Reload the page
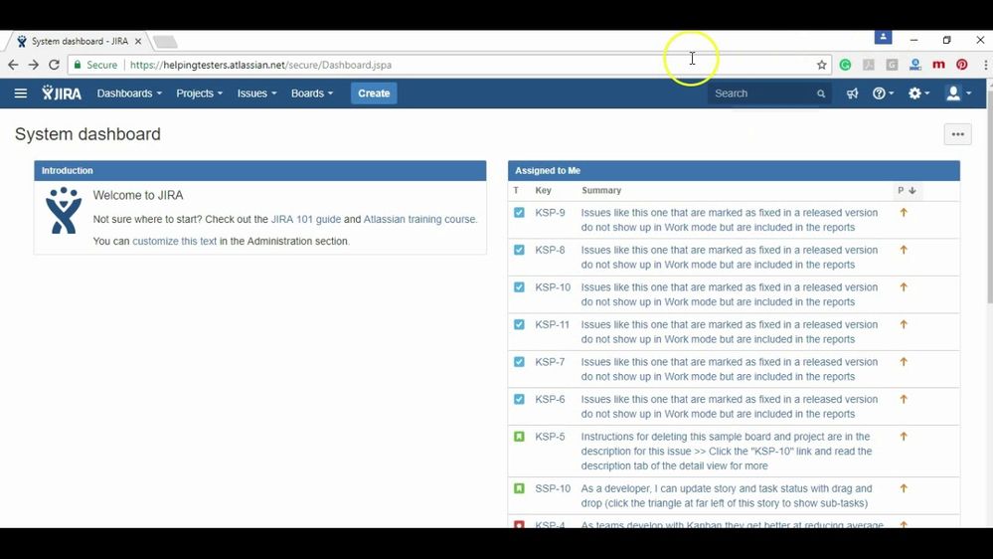The image size is (993, 559). pos(54,65)
